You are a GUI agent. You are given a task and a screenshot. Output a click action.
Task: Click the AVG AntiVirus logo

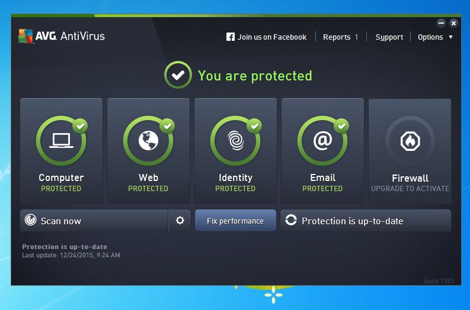(62, 36)
